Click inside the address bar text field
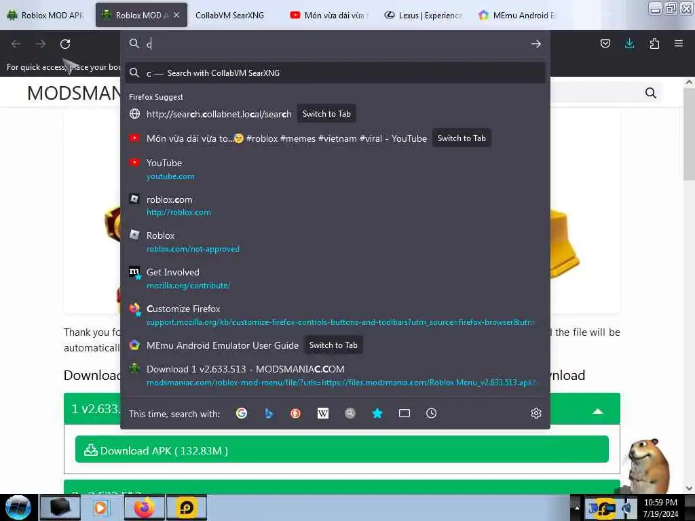 pyautogui.click(x=337, y=44)
